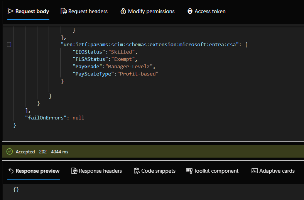Switch to the Modify permissions tab
This screenshot has height=200, width=304.
click(147, 11)
